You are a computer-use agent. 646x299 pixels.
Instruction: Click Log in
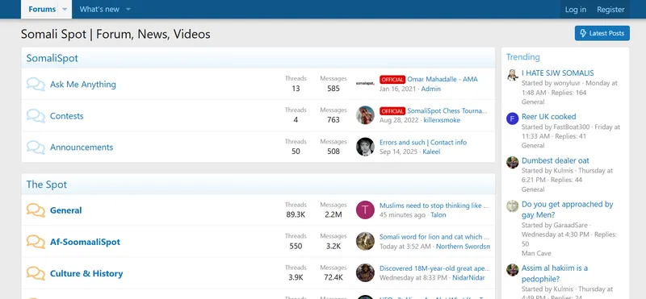pyautogui.click(x=576, y=10)
